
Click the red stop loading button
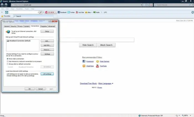click(x=151, y=5)
